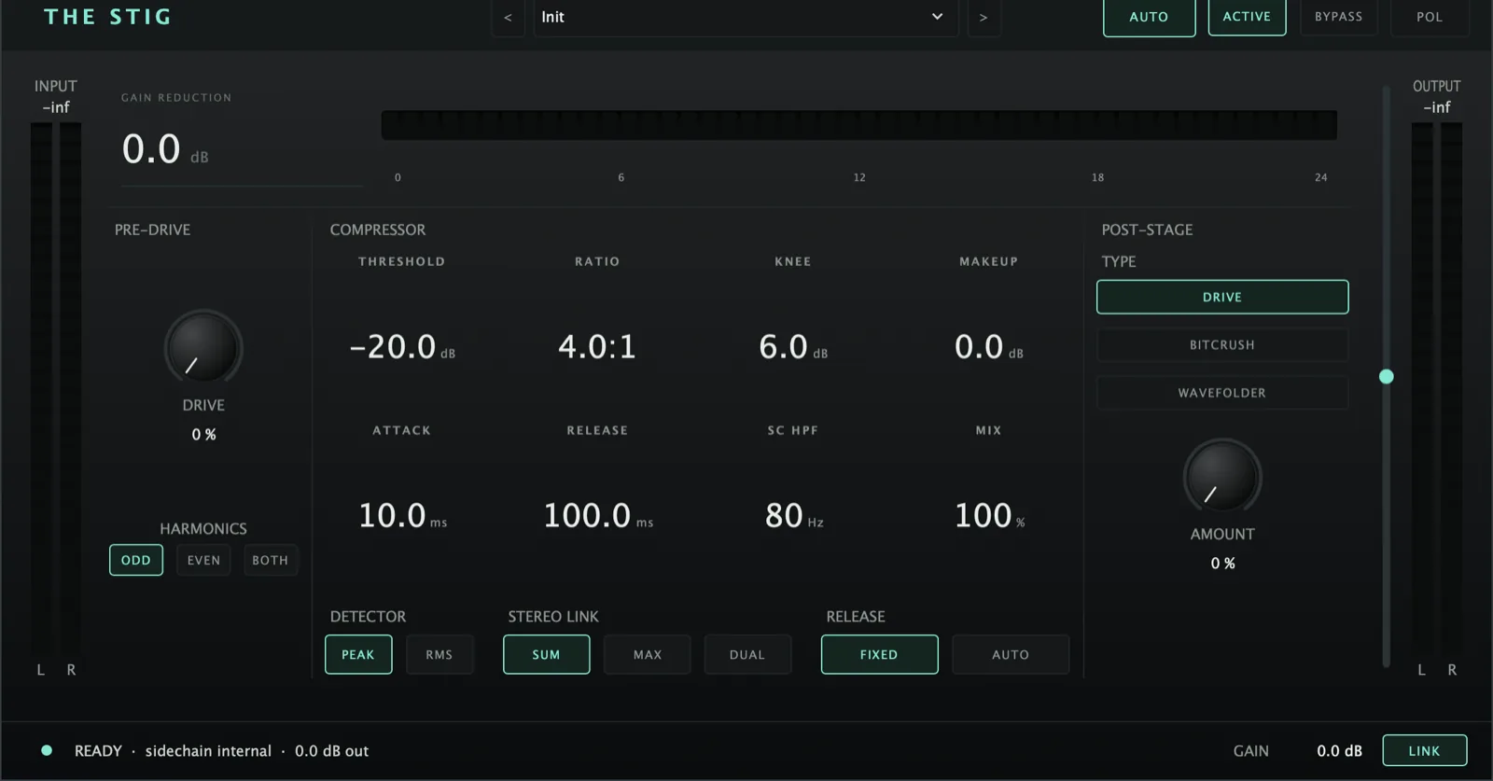Screen dimensions: 1493x781
Task: Set stereo link to DUAL
Action: 747,654
